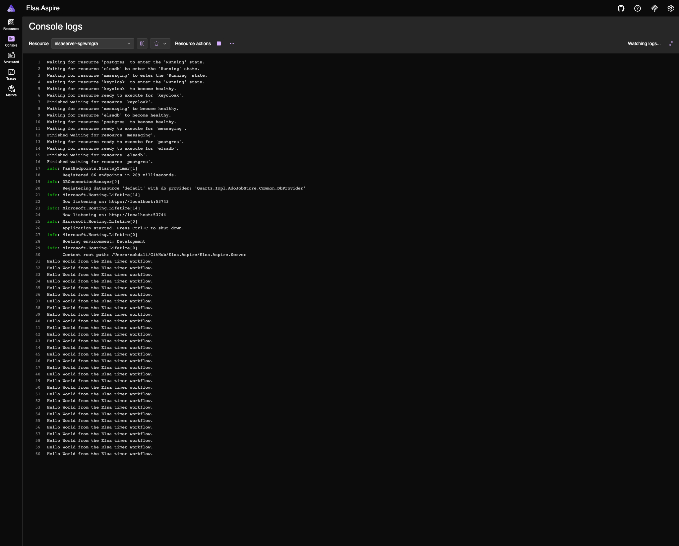Click the Elsa.Aspire application title

pyautogui.click(x=43, y=8)
